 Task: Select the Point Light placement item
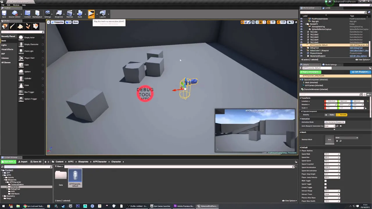tap(31, 51)
